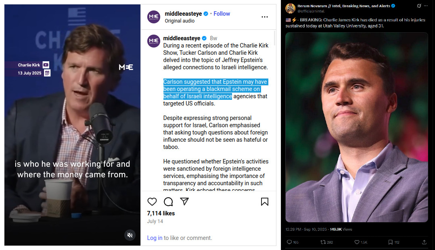Reply to the Rerum Novarum tweet
Viewport: 435px width, 250px height.
[289, 242]
